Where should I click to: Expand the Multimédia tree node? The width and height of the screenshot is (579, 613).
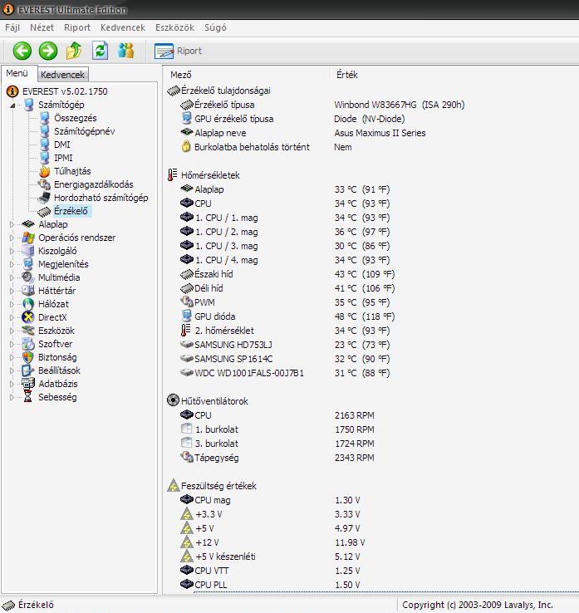[12, 277]
